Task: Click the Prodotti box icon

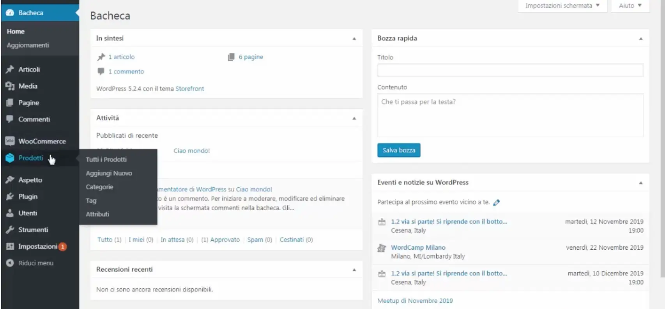Action: click(10, 158)
